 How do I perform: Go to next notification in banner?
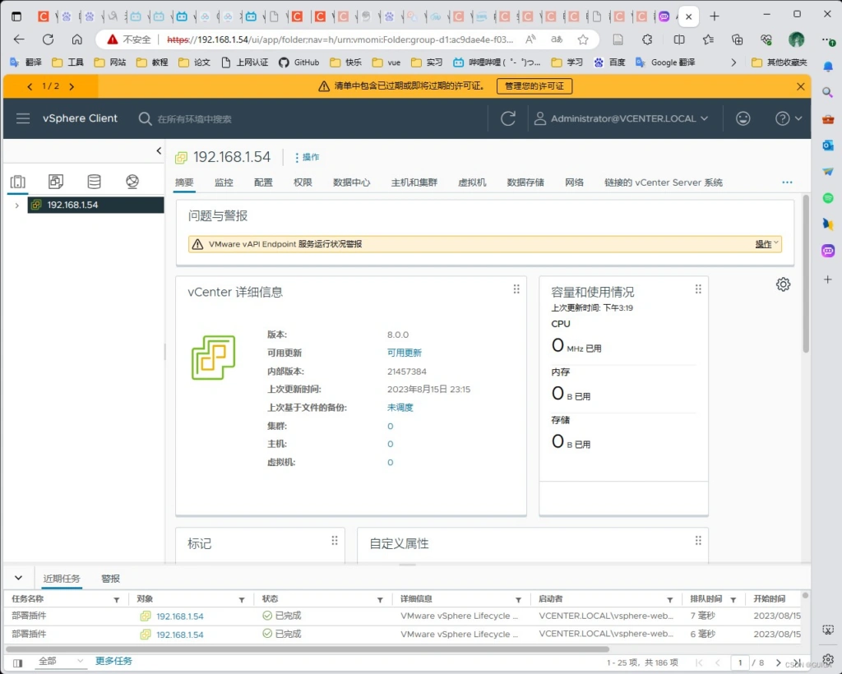coord(72,86)
